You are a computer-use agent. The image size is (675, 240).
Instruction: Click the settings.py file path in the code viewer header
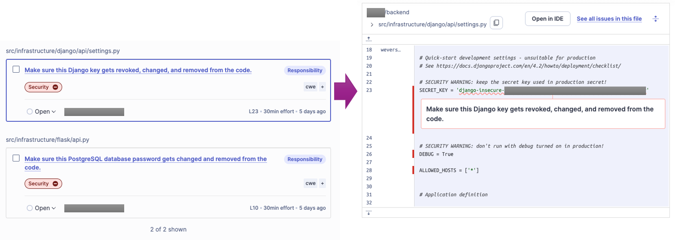432,24
